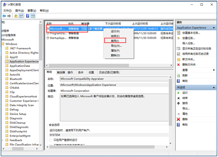
Task: Open the 文件(F) menu
Action: (7, 11)
